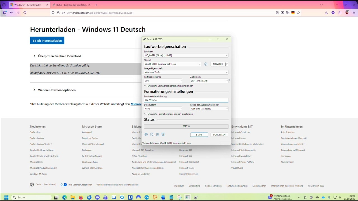Image resolution: width=358 pixels, height=201 pixels.
Task: Open the Größe der Zuordnungseinheit dropdown
Action: pyautogui.click(x=209, y=109)
